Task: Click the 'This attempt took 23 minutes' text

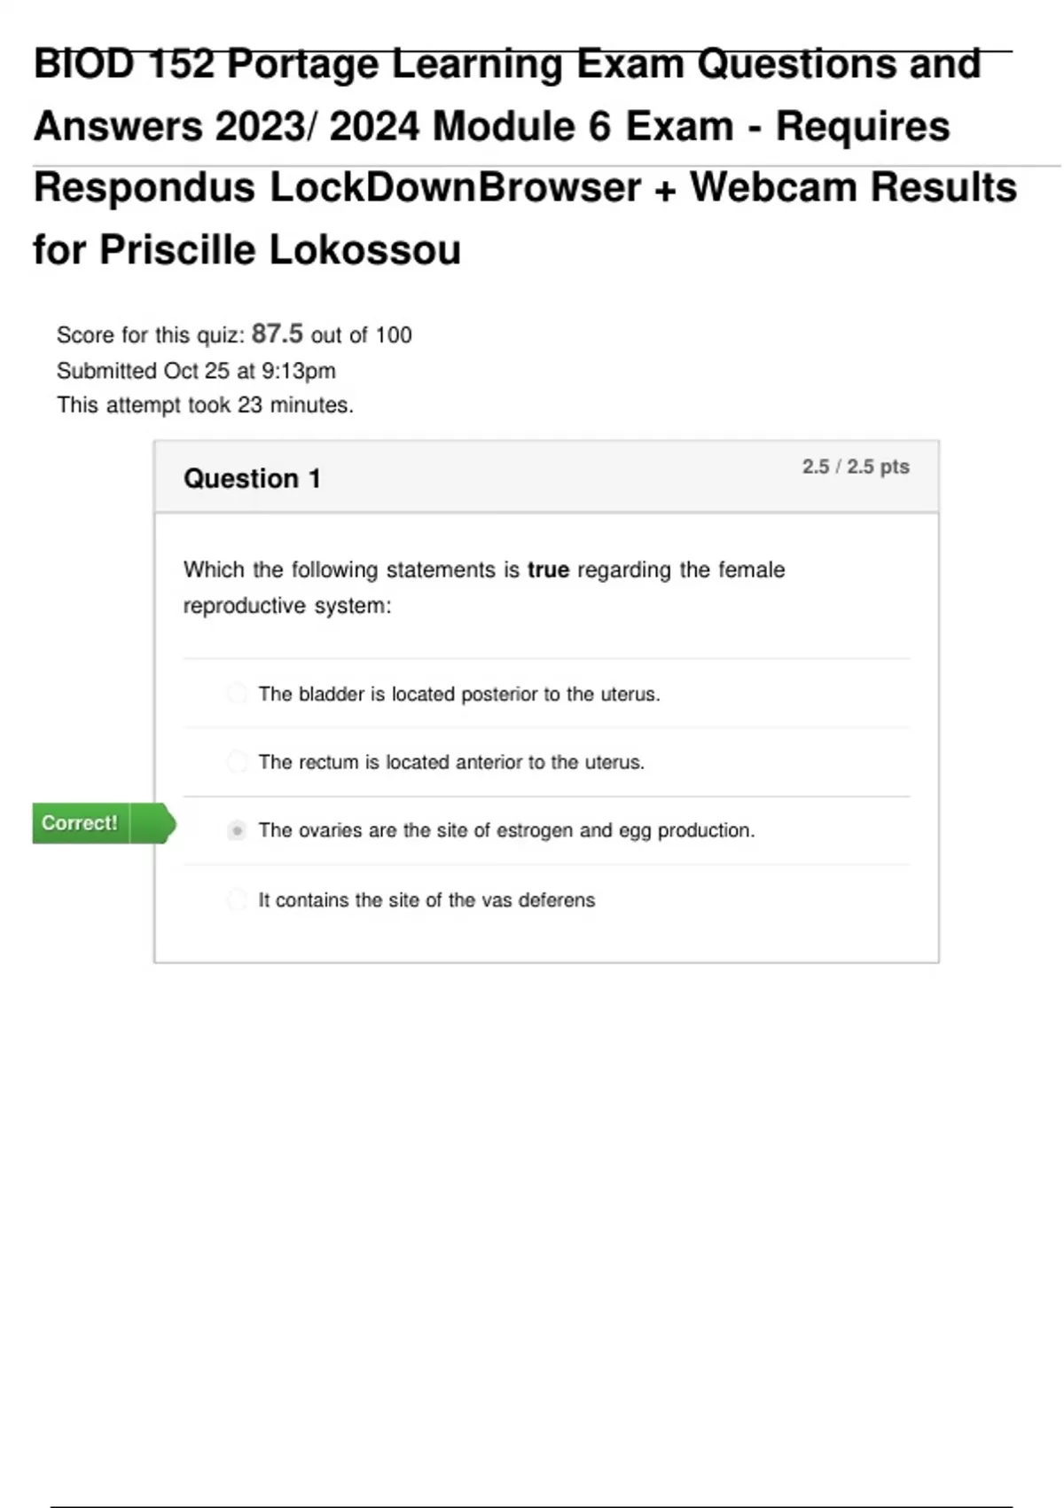Action: click(205, 405)
